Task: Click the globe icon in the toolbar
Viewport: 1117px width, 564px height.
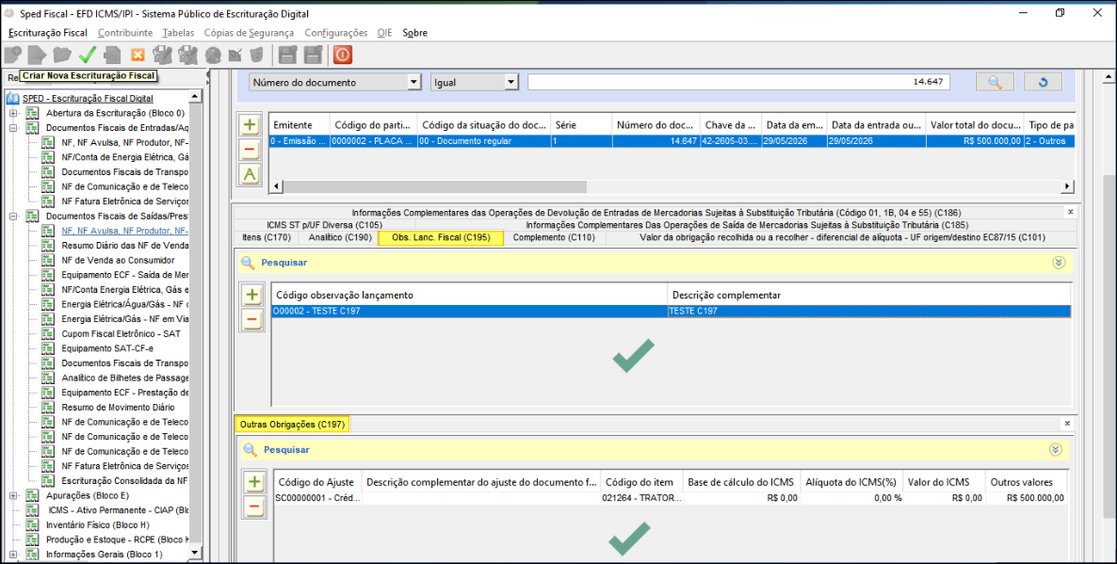Action: coord(213,55)
